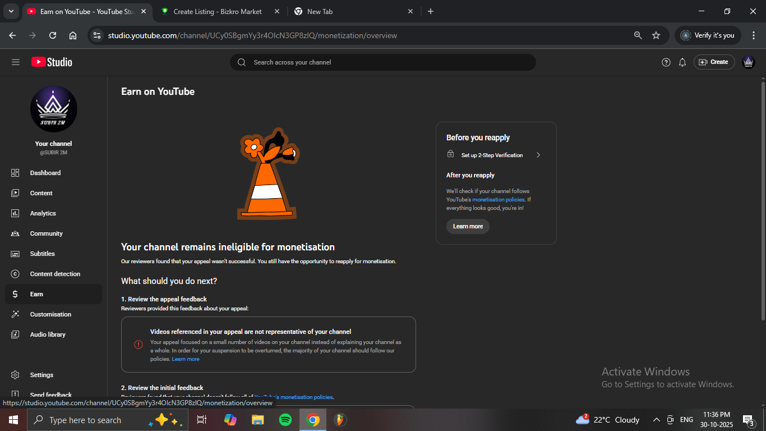Open the Dashboard sidebar item

(x=45, y=173)
